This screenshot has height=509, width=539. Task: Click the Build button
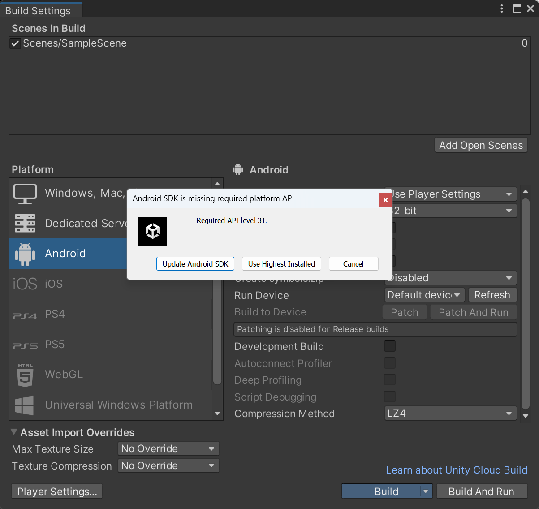(x=381, y=492)
